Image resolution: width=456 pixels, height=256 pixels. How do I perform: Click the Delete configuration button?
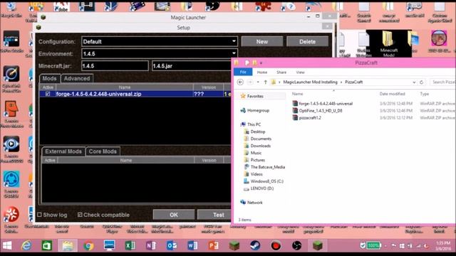(307, 41)
